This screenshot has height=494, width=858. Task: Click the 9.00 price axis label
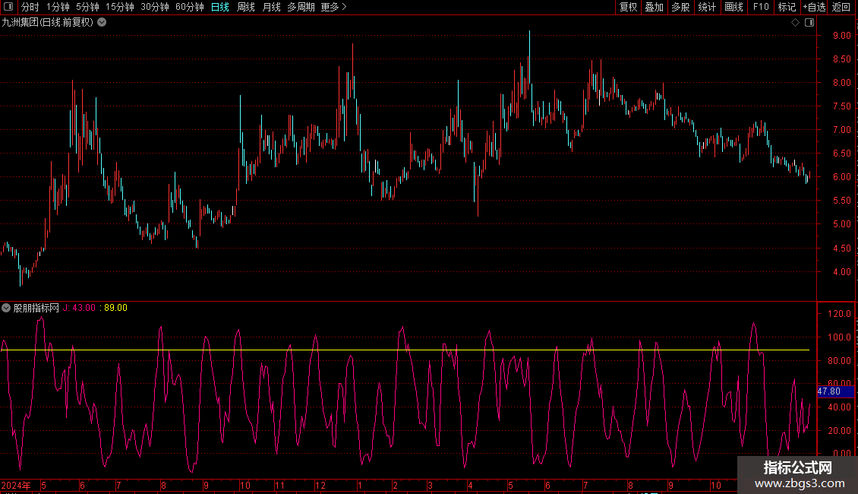841,36
